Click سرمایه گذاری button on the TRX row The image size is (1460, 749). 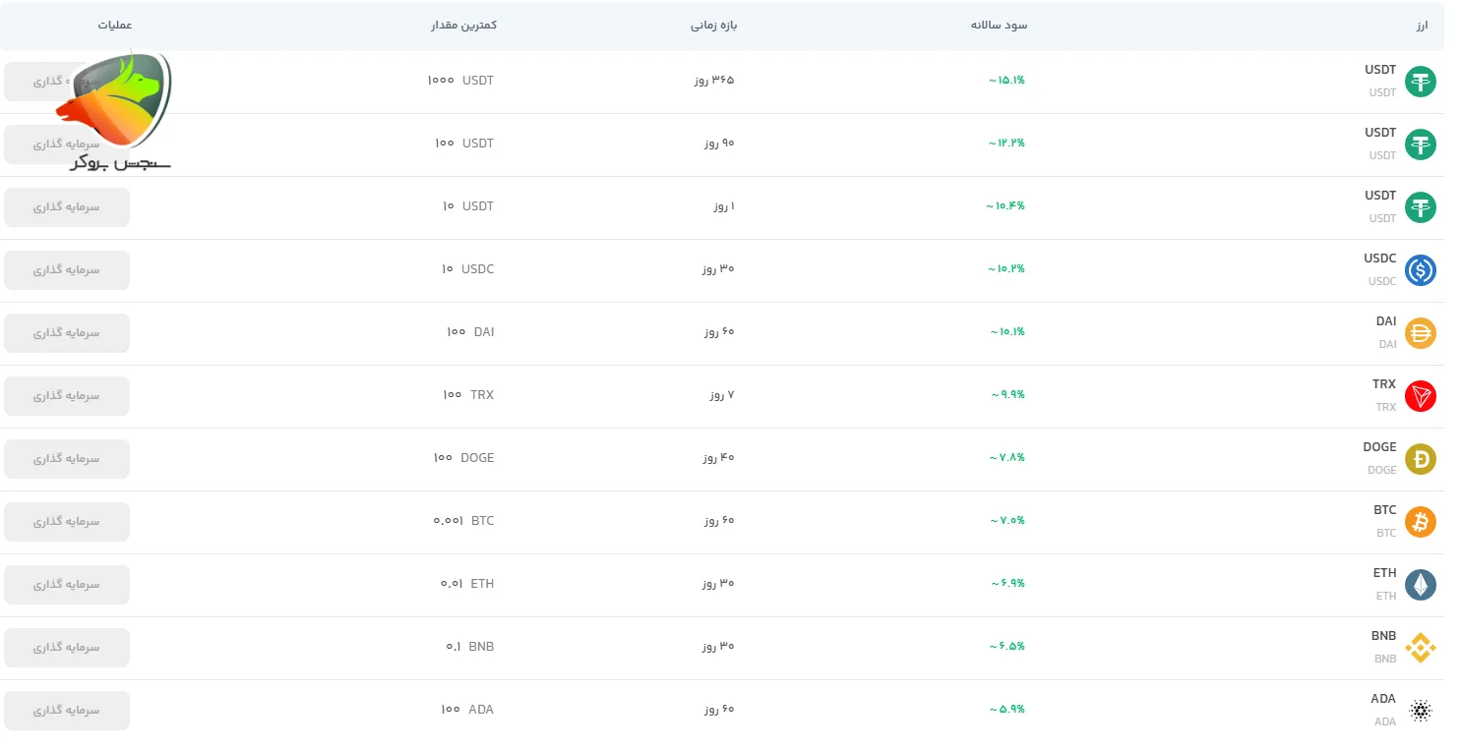coord(66,395)
